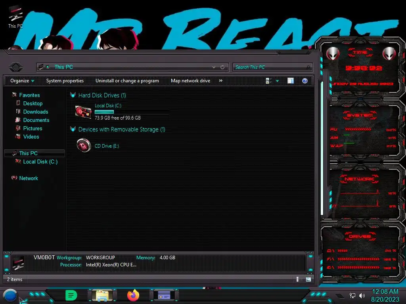This screenshot has height=304, width=406.
Task: Open Downloads in Favorites
Action: click(x=35, y=112)
